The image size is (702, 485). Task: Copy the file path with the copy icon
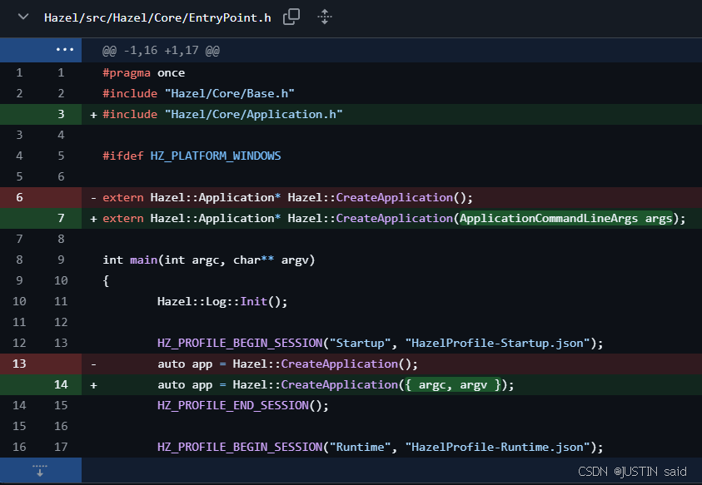(x=291, y=17)
